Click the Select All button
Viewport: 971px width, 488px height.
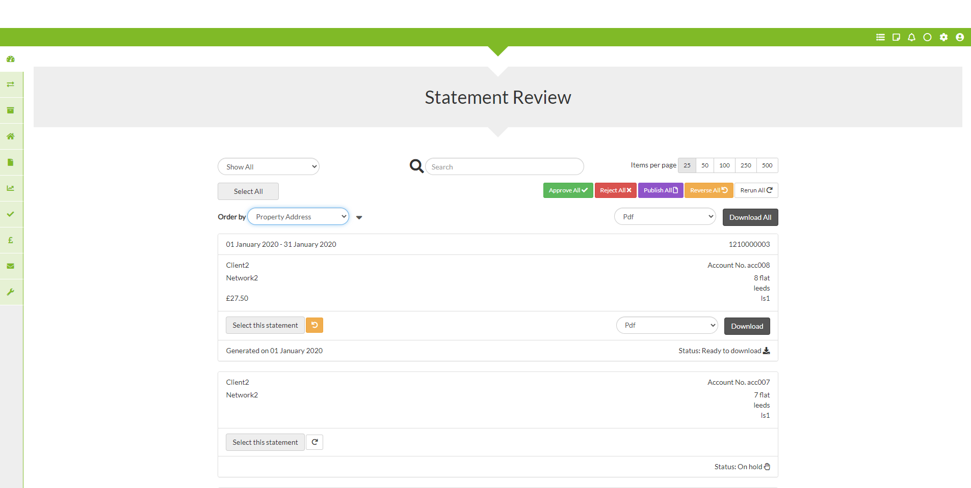pos(248,191)
